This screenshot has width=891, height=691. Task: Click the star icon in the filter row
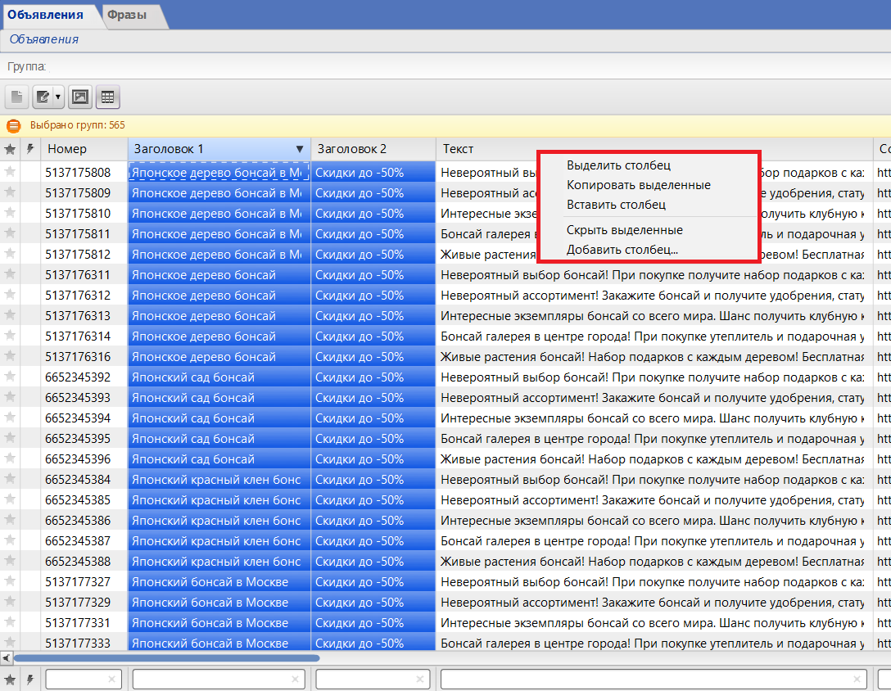coord(10,679)
